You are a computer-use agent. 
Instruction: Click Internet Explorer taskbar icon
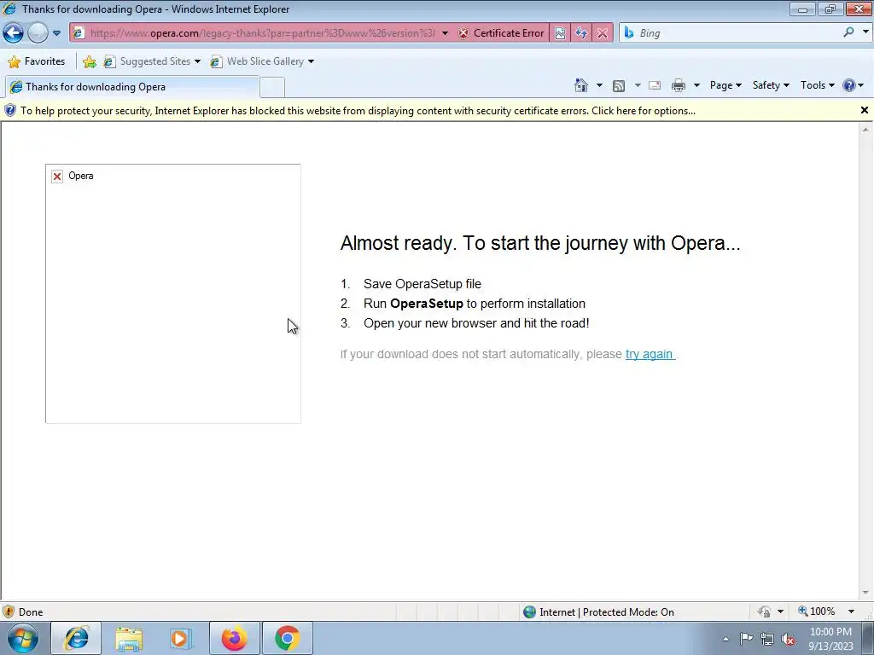click(76, 638)
